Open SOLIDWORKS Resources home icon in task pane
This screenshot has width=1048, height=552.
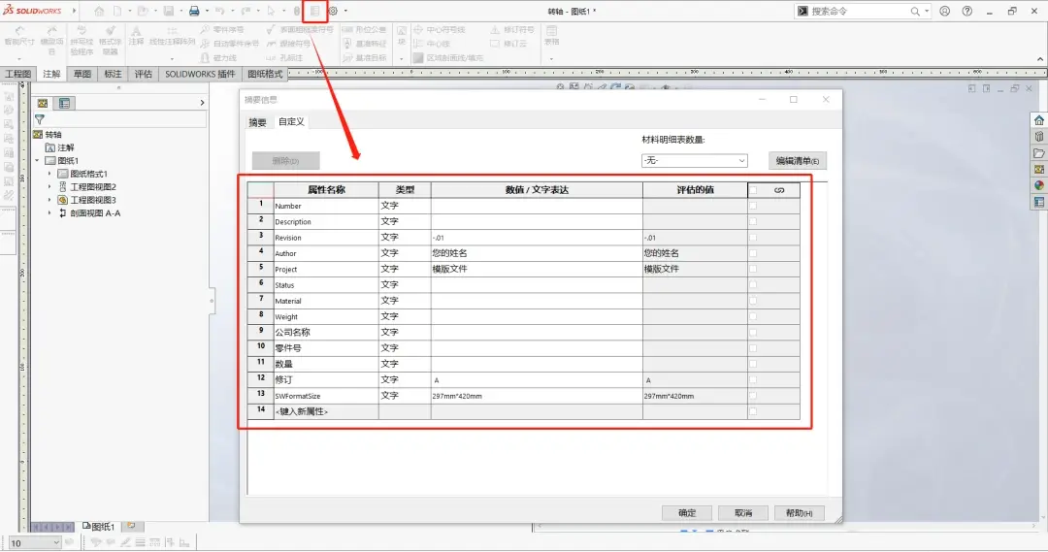click(1038, 120)
